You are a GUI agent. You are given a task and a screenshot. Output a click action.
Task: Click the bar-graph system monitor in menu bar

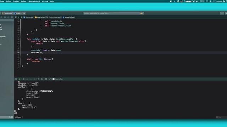[192, 1]
